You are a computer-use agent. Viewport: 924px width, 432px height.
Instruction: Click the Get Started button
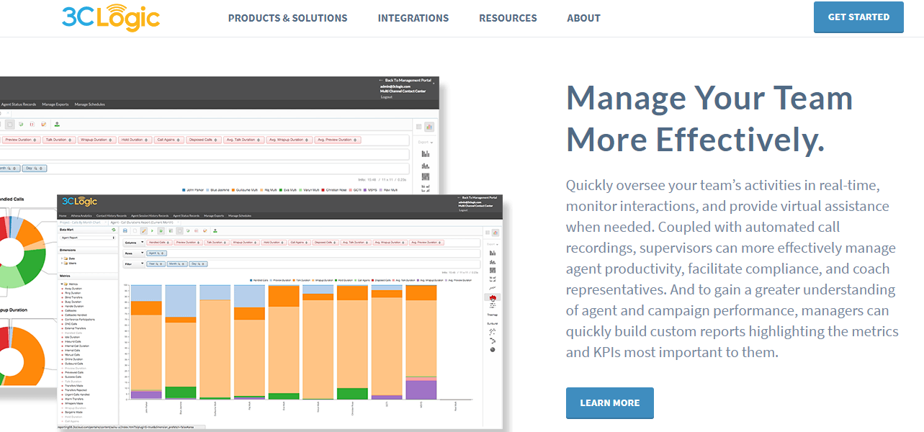[x=858, y=17]
